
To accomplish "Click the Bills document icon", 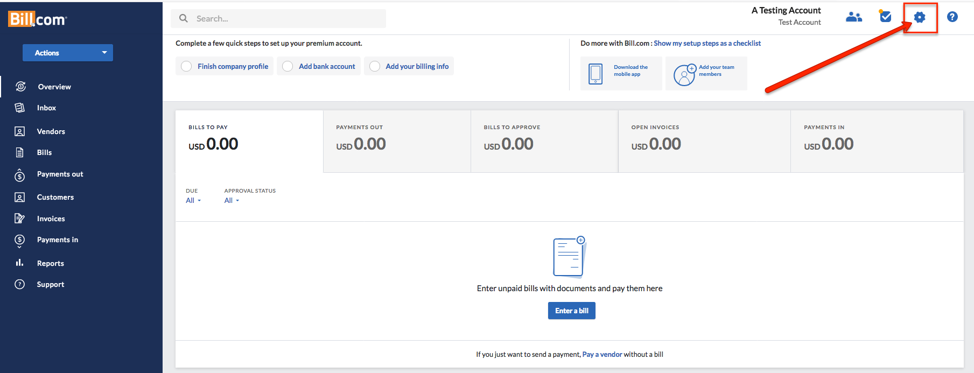I will [20, 152].
